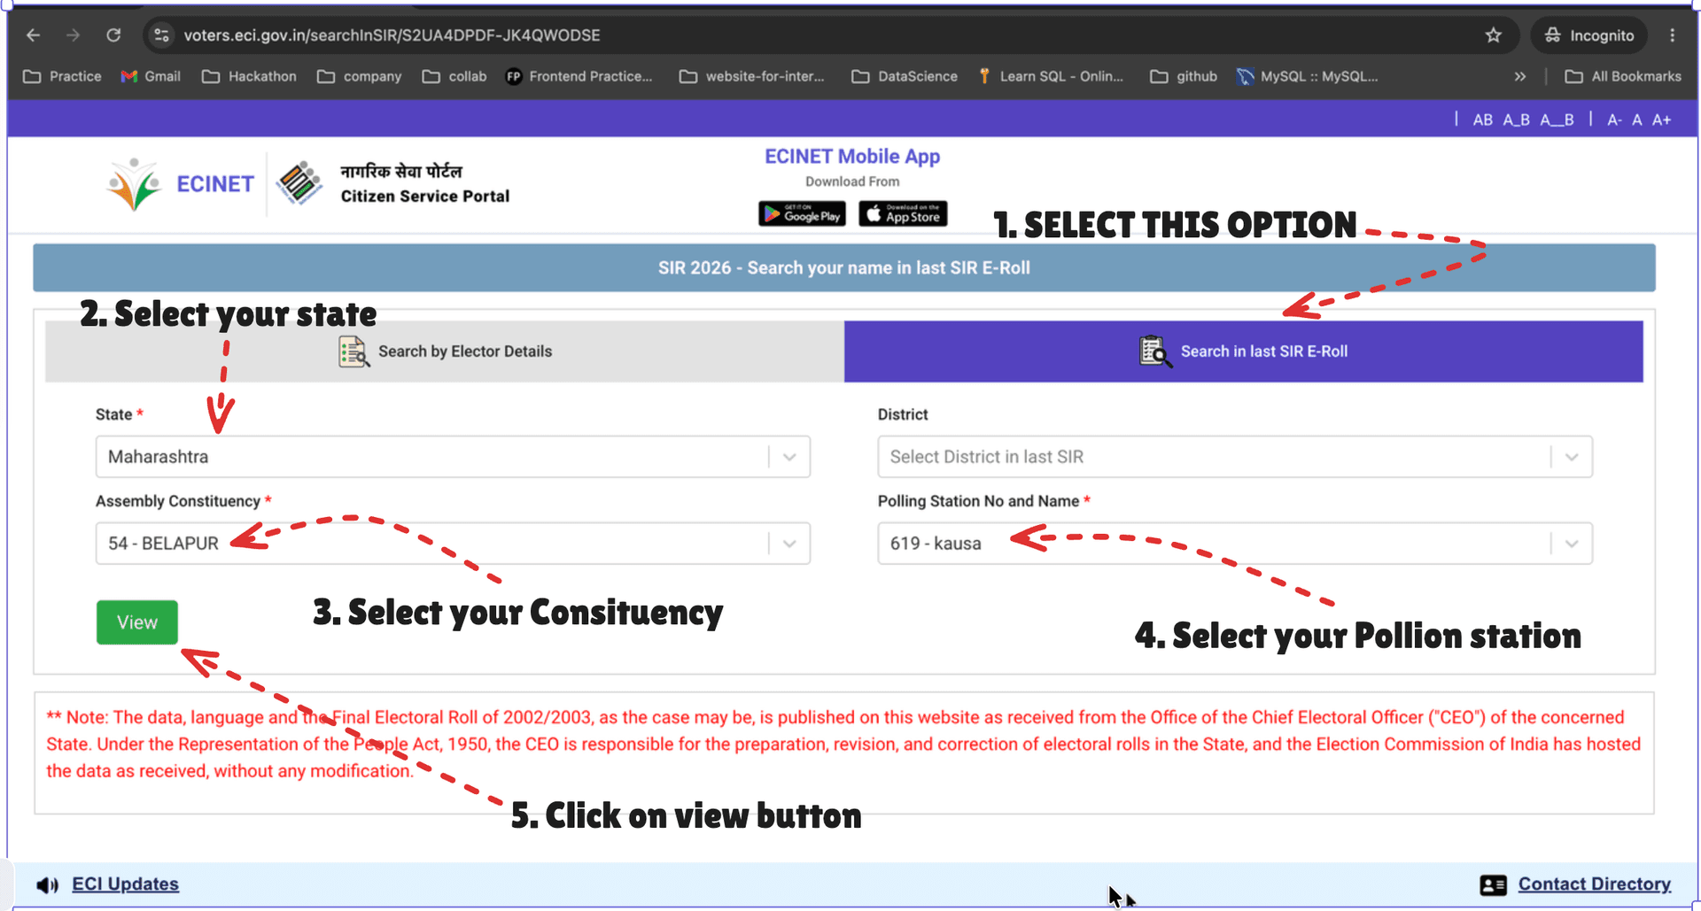Open the collab bookmark folder
The width and height of the screenshot is (1701, 911).
click(454, 76)
